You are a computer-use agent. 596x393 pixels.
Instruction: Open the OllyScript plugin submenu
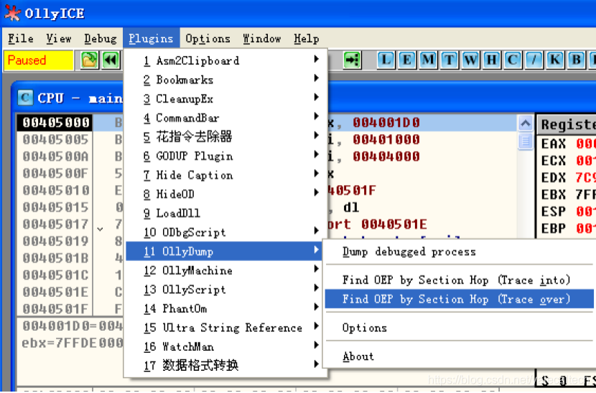point(225,289)
